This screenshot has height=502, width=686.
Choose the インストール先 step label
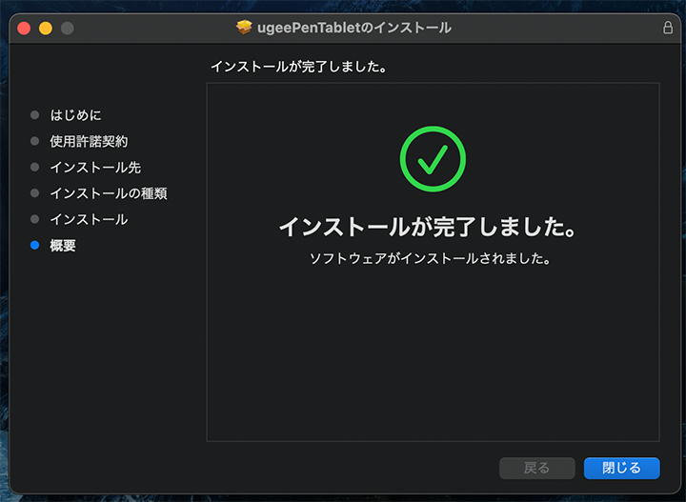[x=95, y=168]
